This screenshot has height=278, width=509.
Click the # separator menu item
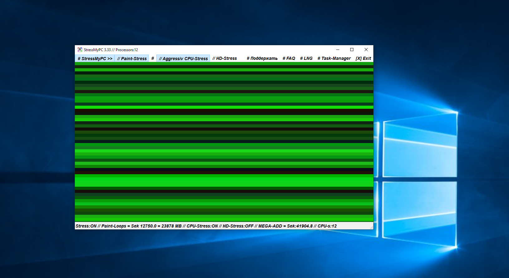[x=153, y=58]
